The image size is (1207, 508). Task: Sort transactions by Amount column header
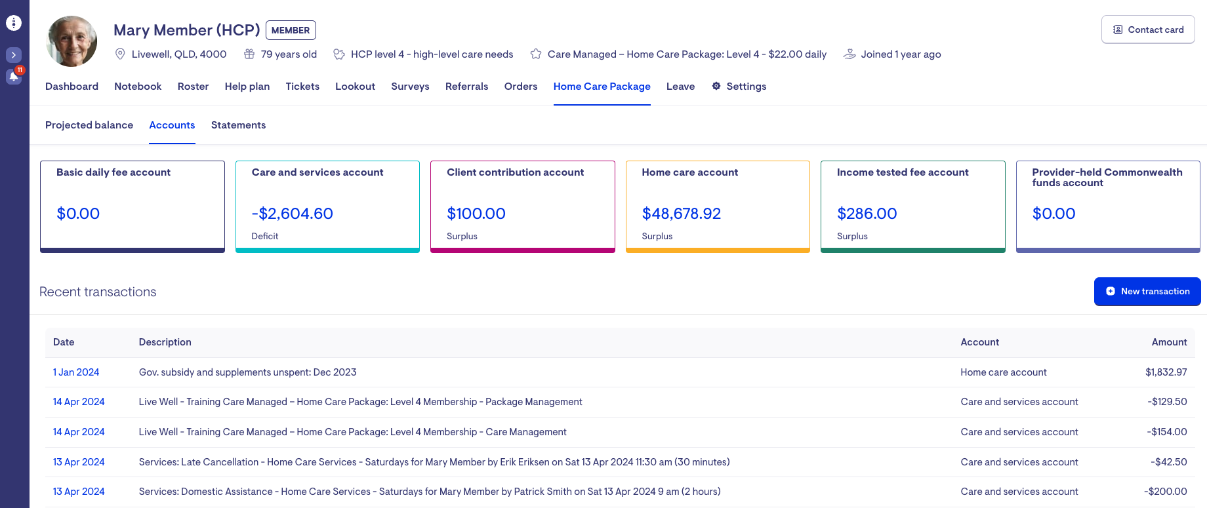click(1169, 342)
